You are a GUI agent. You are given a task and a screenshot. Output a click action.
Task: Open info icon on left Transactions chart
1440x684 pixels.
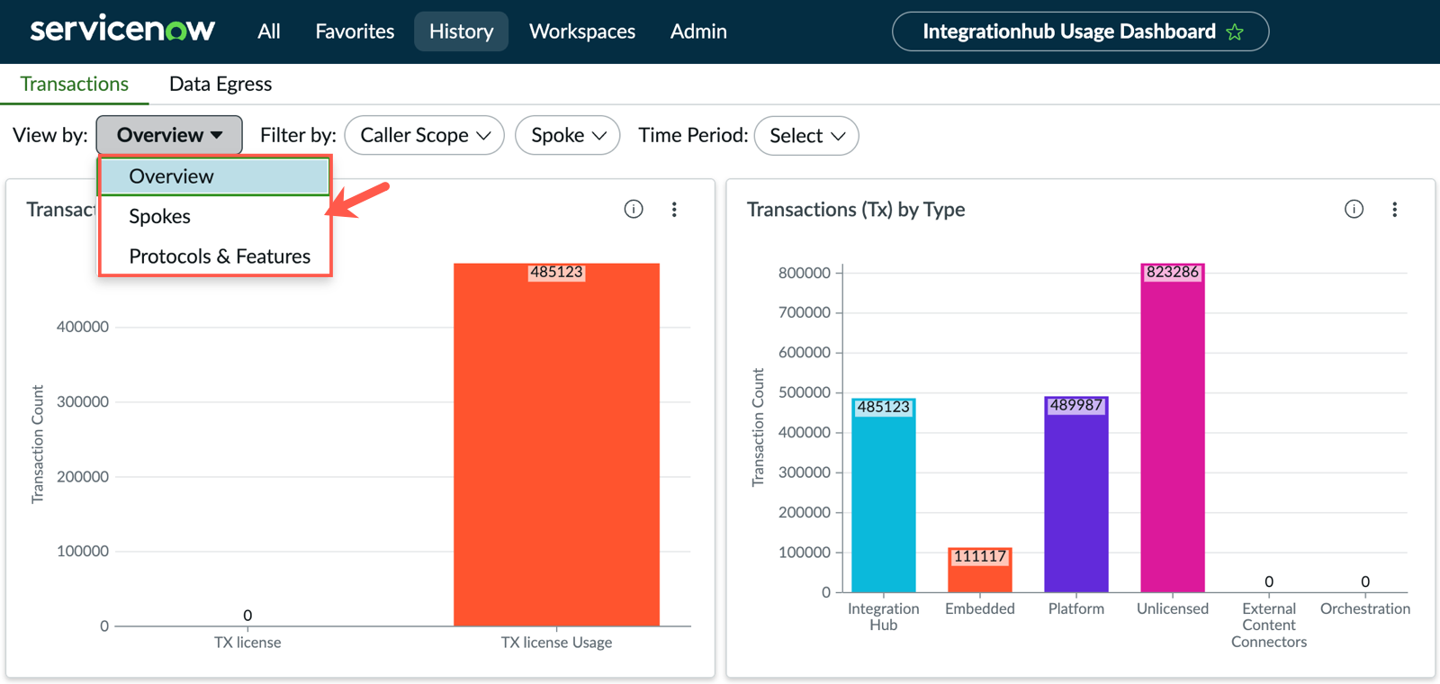(634, 209)
